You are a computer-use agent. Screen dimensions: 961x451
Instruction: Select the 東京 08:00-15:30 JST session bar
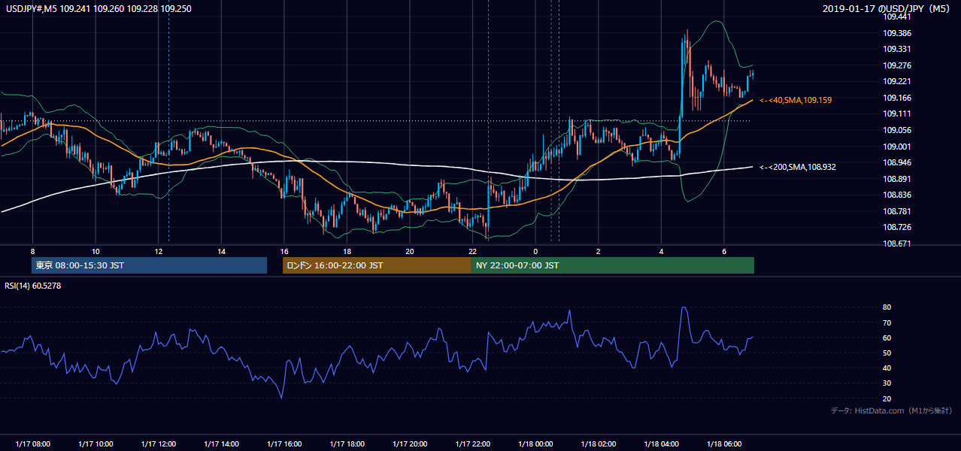150,265
